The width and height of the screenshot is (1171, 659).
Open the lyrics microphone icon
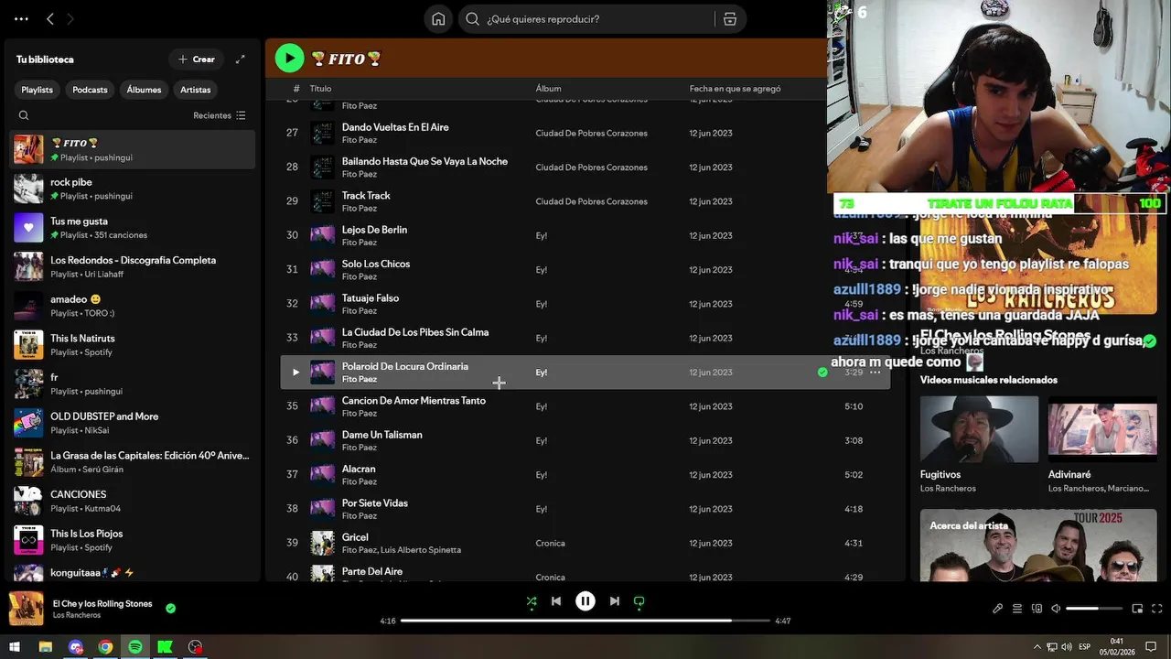click(998, 609)
